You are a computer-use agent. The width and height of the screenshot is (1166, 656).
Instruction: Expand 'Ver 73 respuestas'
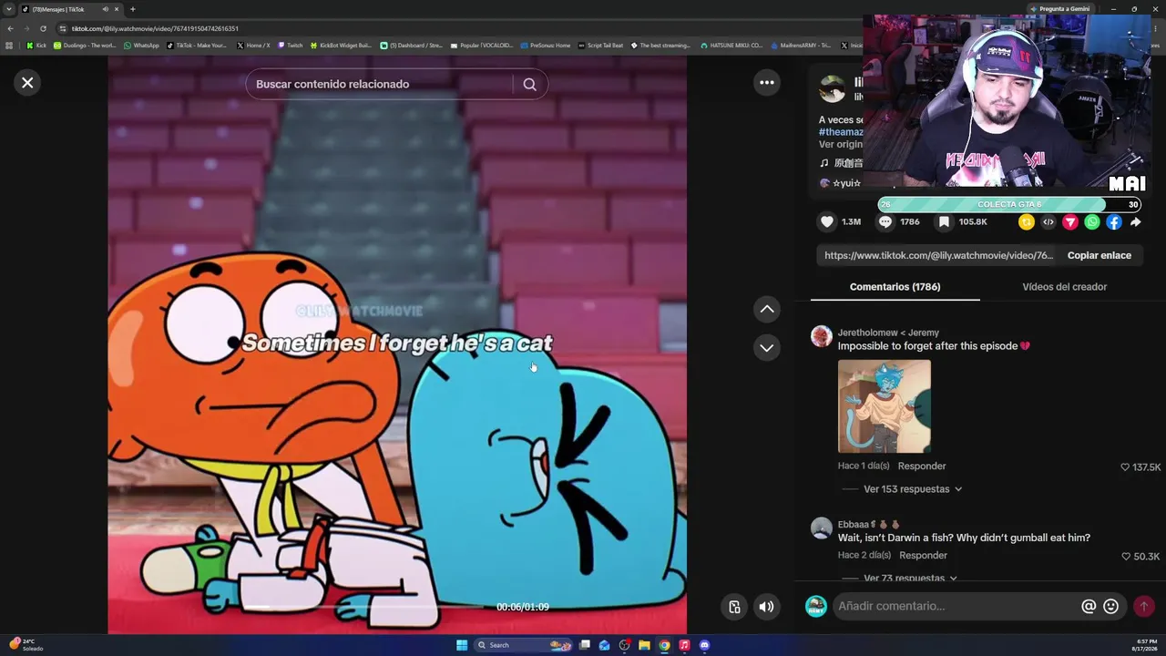[910, 578]
